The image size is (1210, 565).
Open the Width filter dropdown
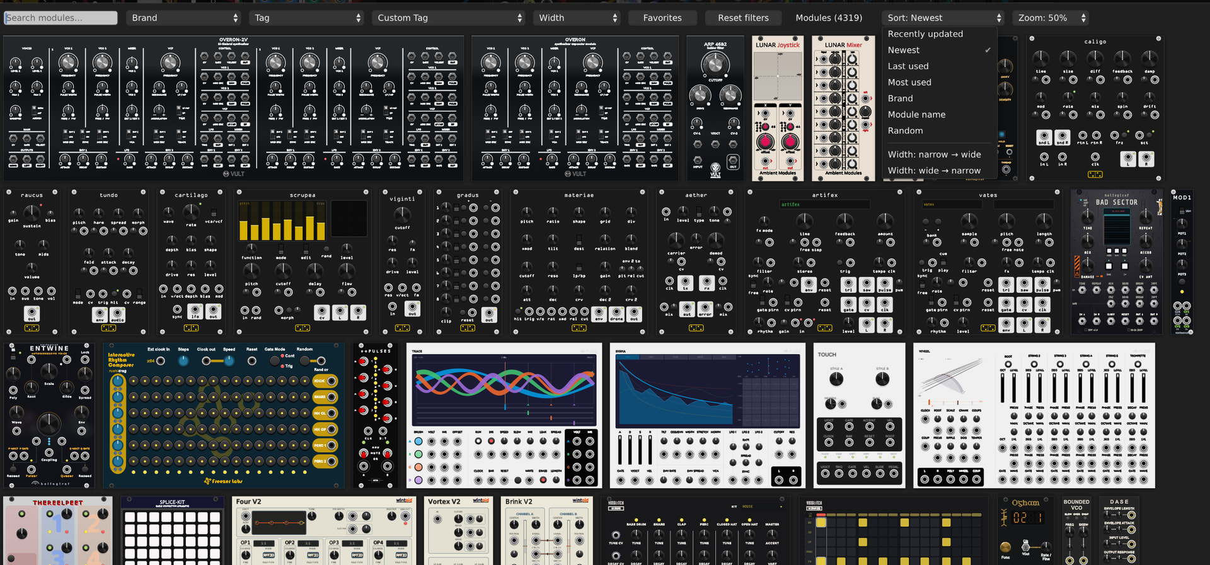point(578,18)
